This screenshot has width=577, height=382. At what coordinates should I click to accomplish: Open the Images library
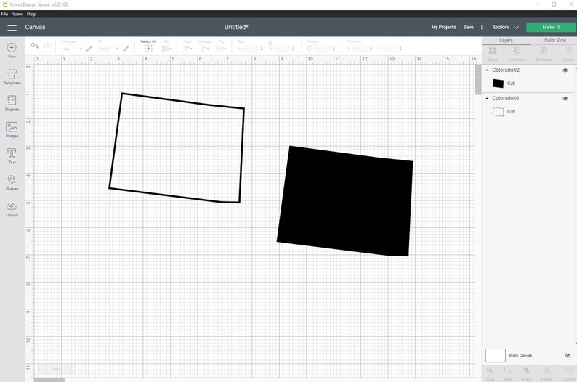pos(12,129)
